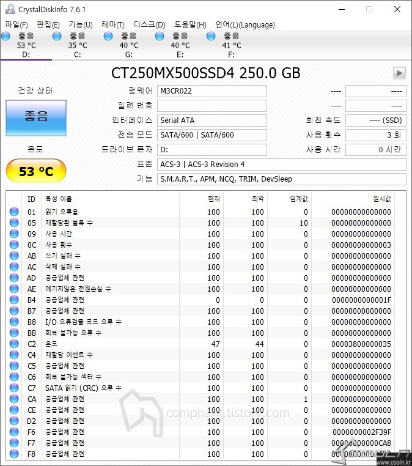Click the power on count field 3 회
Image resolution: width=412 pixels, height=466 pixels.
click(376, 135)
